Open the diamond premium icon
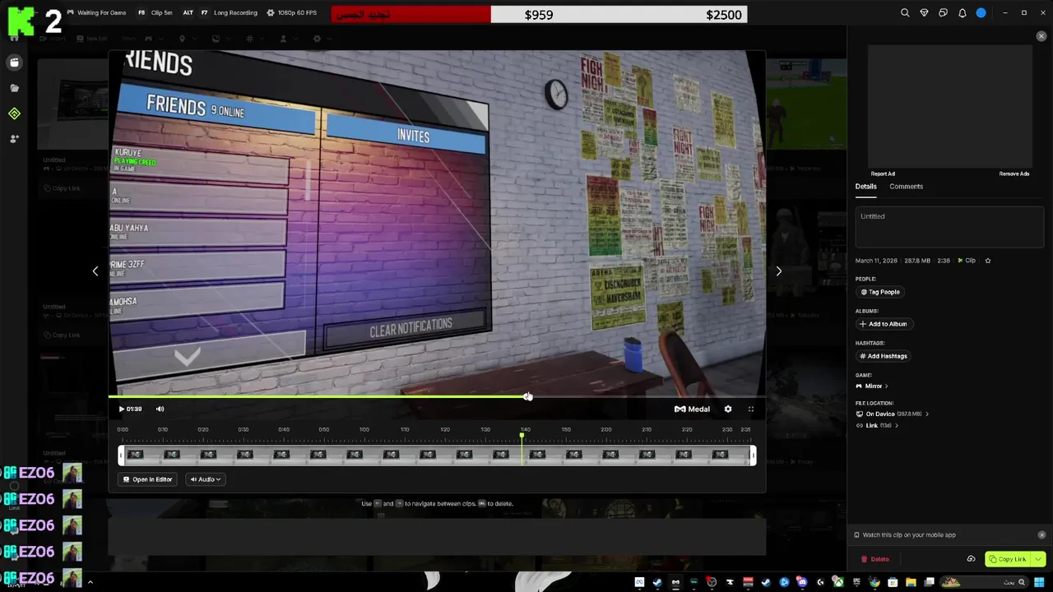The width and height of the screenshot is (1053, 592). [x=924, y=13]
